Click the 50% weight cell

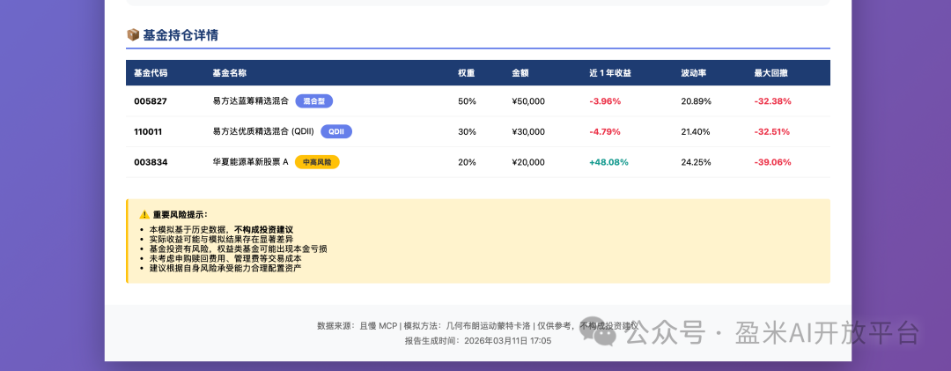click(467, 101)
